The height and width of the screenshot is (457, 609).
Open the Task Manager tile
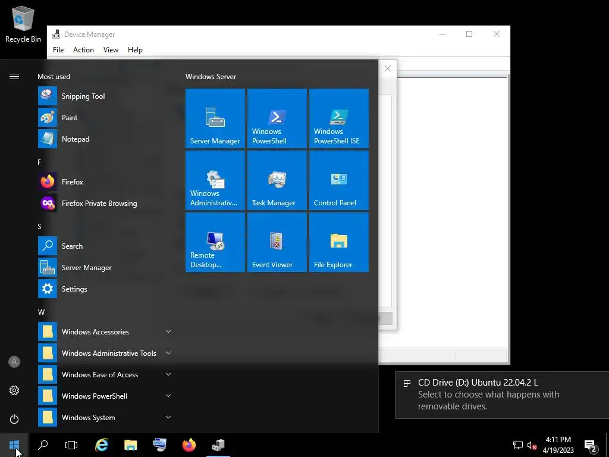(277, 180)
